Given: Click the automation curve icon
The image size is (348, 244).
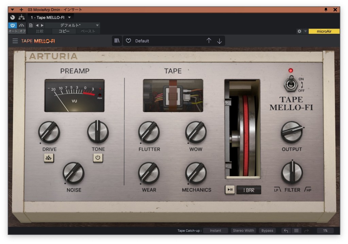Looking at the screenshot, I should click(21, 25).
